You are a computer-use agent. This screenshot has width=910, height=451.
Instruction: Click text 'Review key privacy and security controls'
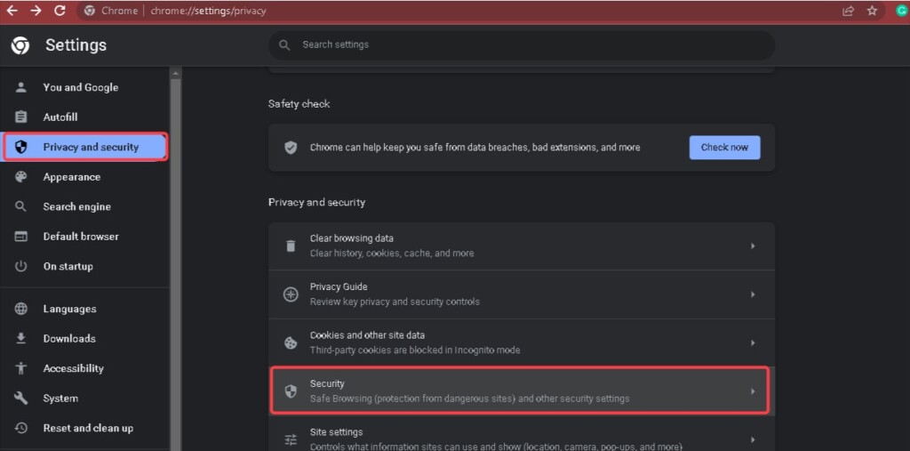395,302
